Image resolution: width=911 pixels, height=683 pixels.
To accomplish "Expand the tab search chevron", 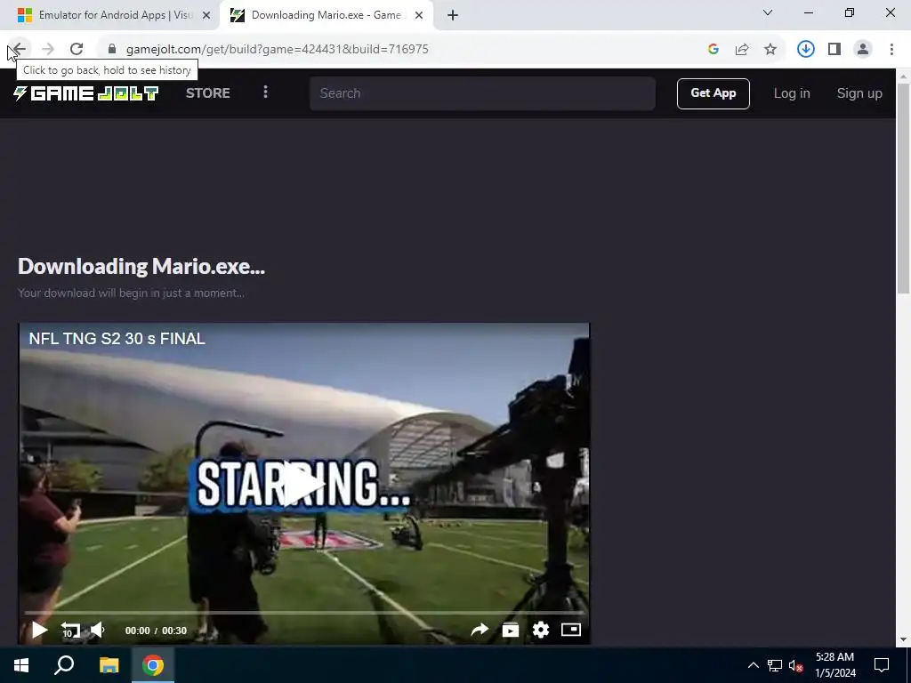I will pyautogui.click(x=768, y=12).
